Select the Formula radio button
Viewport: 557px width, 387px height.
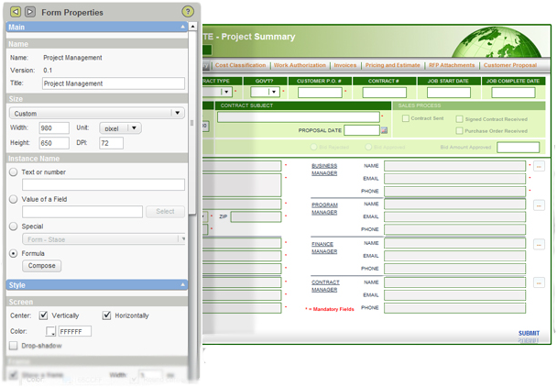click(14, 254)
